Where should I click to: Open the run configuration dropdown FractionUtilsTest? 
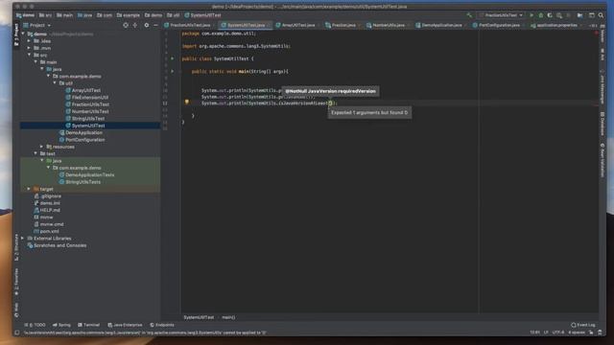501,15
